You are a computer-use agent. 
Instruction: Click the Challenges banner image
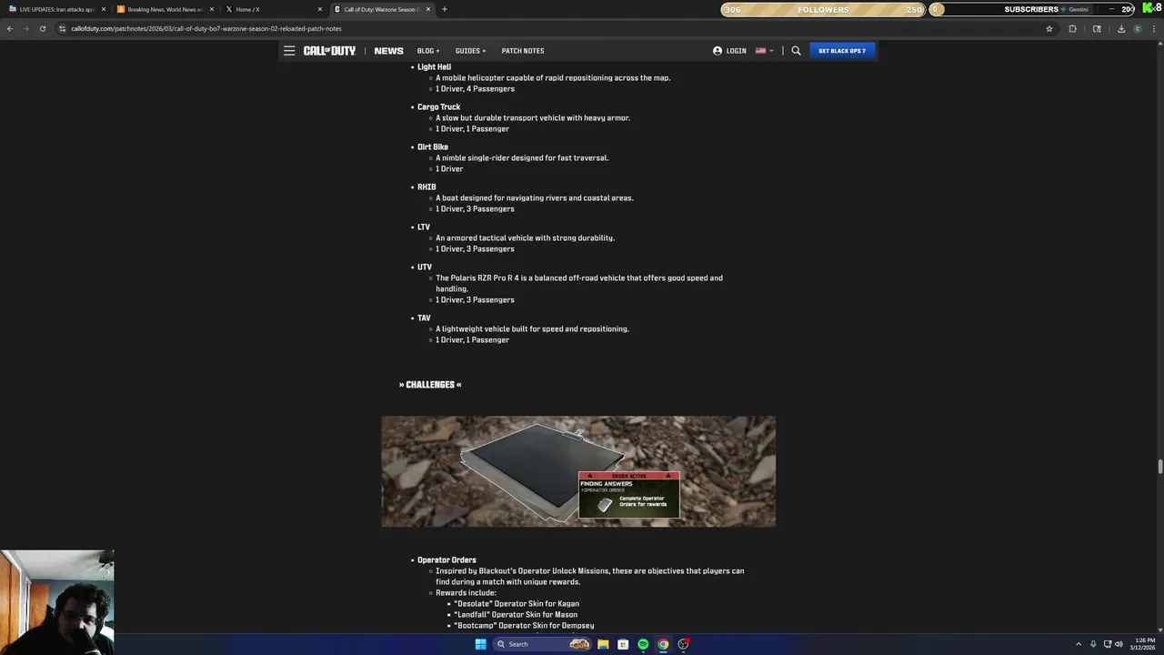pos(578,471)
